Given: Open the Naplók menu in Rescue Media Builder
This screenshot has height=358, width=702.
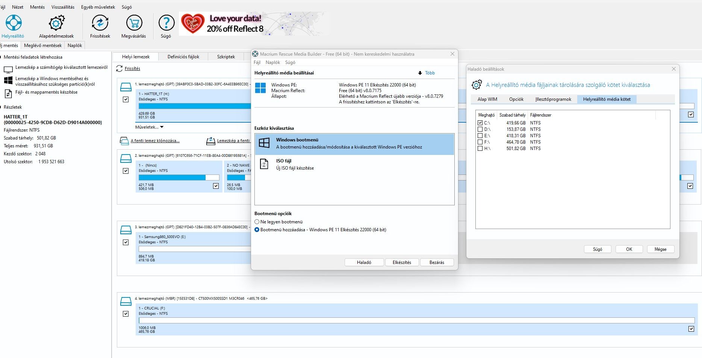Looking at the screenshot, I should 273,62.
